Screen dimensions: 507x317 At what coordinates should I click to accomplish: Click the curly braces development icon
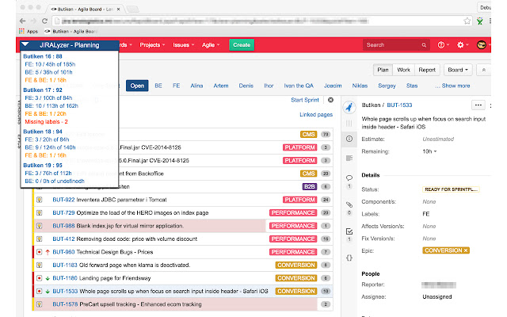tap(349, 258)
